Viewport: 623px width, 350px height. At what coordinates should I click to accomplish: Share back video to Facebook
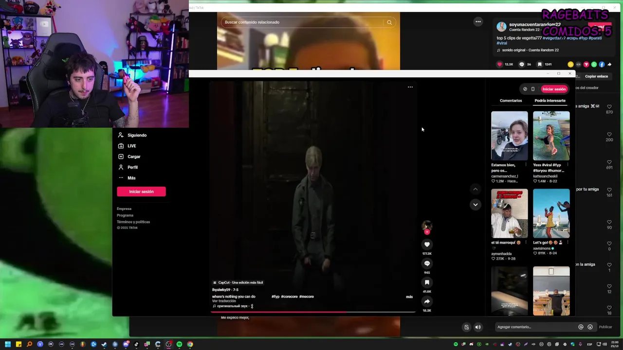[602, 64]
